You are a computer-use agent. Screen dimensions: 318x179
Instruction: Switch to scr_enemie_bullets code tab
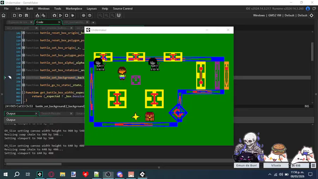[55, 28]
